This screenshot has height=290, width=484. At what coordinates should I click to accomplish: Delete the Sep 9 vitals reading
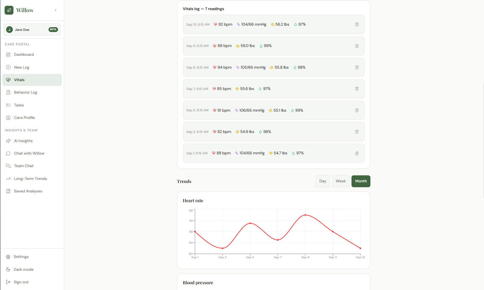(357, 67)
